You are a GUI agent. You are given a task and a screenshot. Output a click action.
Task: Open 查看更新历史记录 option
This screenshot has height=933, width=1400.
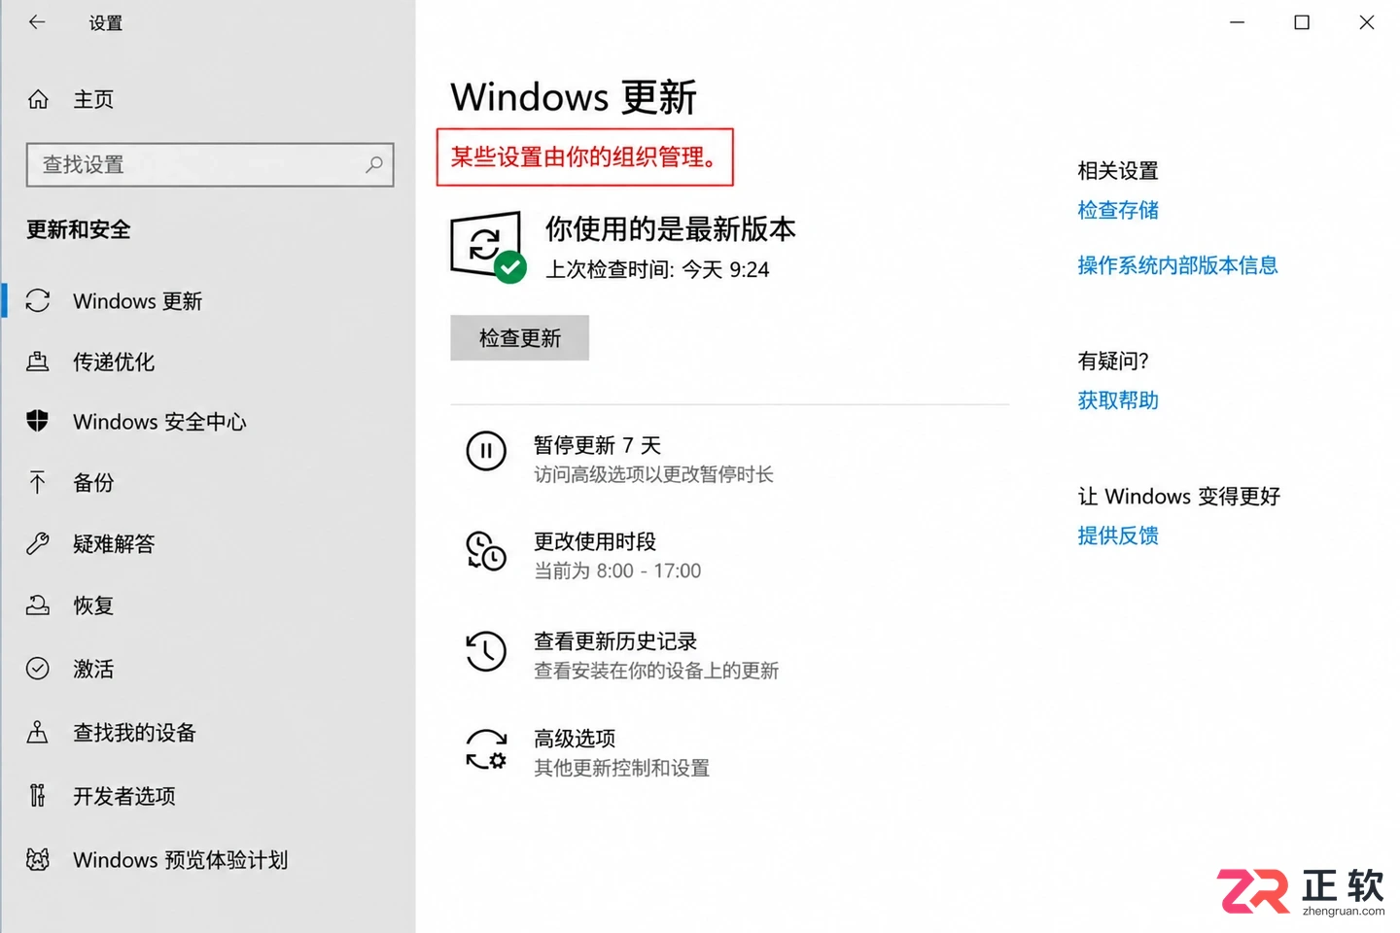pos(615,641)
